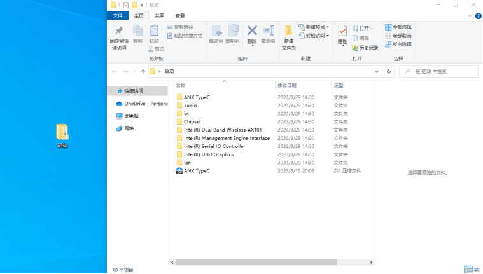The width and height of the screenshot is (483, 274).
Task: Click the horizontal scrollbar thumb
Action: tap(256, 263)
